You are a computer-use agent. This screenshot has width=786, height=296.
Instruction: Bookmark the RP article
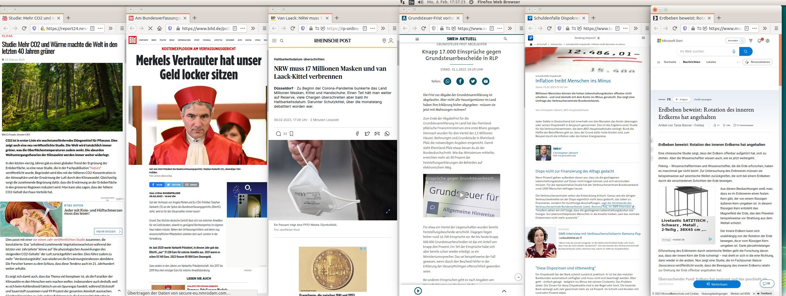291,134
